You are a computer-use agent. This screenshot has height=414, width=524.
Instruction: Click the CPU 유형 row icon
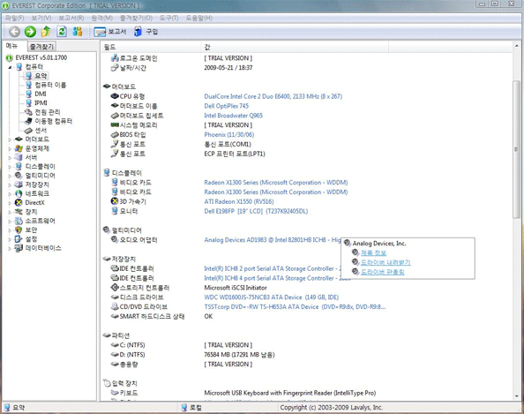(x=115, y=96)
